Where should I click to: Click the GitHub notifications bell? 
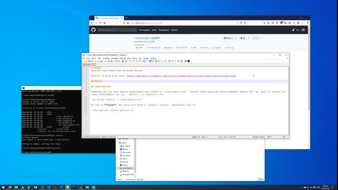pos(293,30)
